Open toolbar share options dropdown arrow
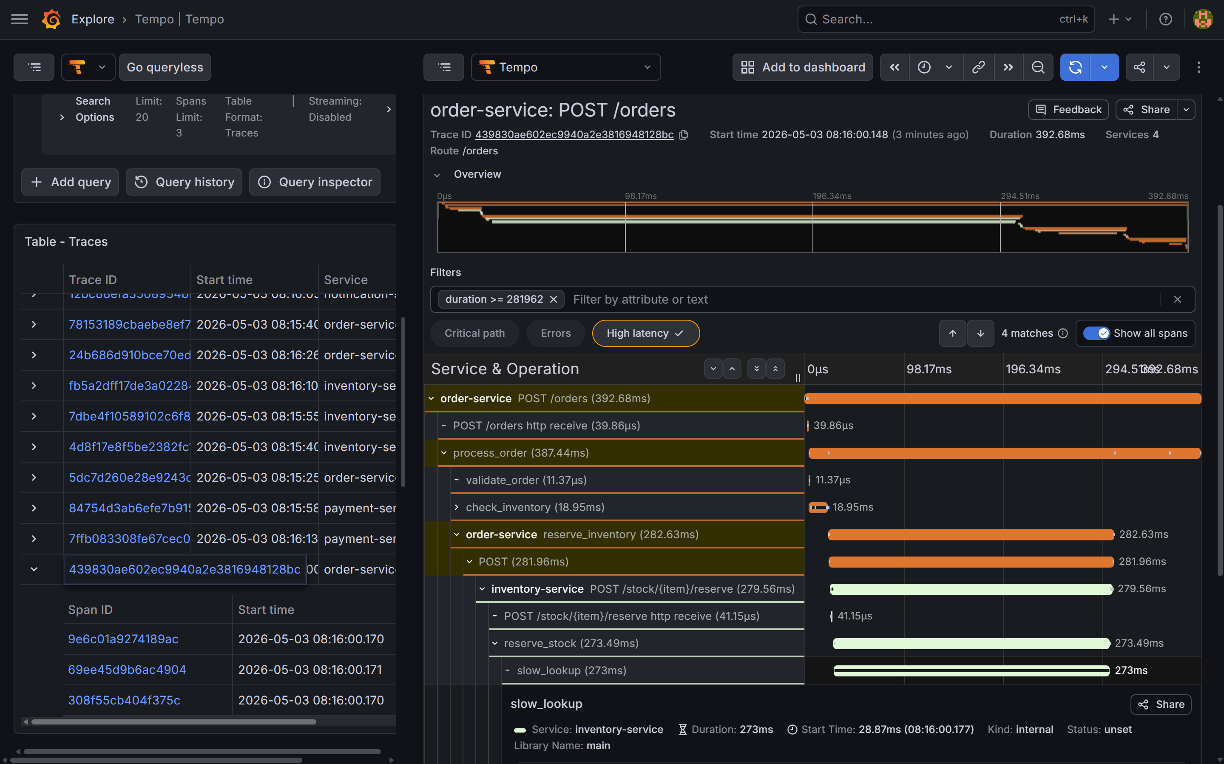 1167,67
